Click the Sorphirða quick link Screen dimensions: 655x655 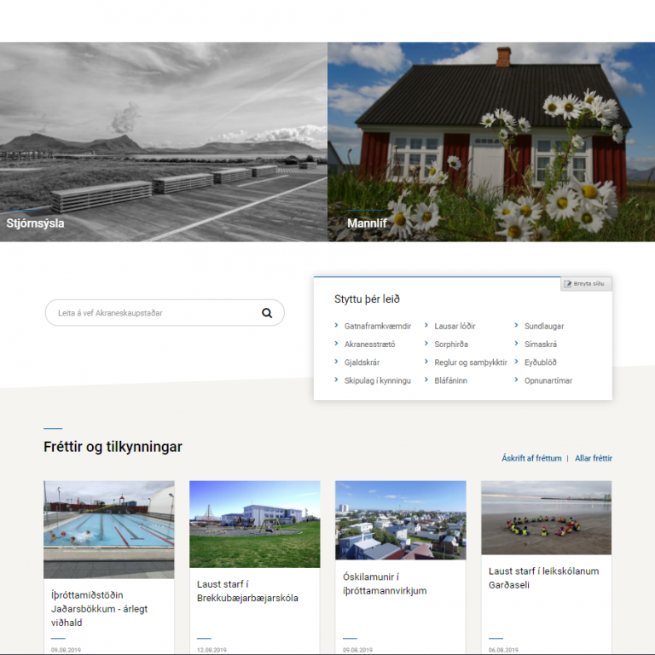tap(450, 345)
